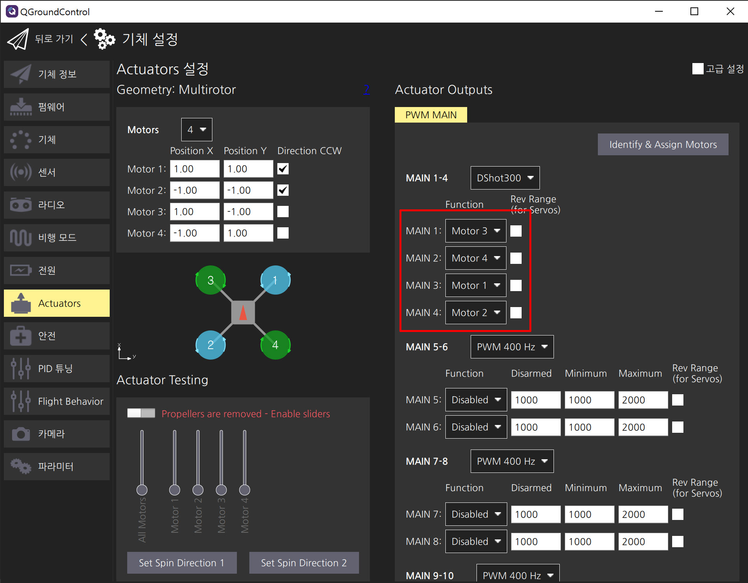Open the MAIN 1 Motor 3 function dropdown

point(475,231)
